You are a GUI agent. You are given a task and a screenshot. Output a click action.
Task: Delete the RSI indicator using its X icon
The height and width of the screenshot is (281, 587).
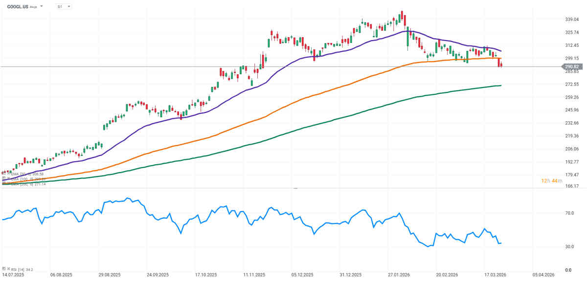[8, 269]
